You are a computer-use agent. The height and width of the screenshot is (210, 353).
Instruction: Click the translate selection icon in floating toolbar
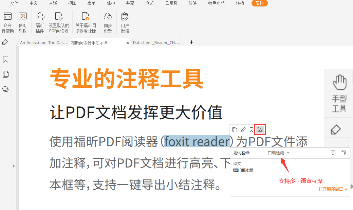point(260,129)
